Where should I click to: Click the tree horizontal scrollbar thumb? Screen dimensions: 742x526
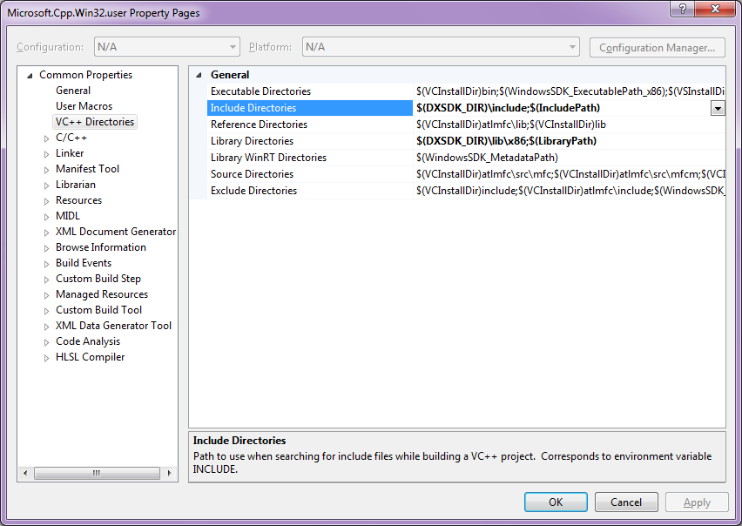click(x=97, y=473)
